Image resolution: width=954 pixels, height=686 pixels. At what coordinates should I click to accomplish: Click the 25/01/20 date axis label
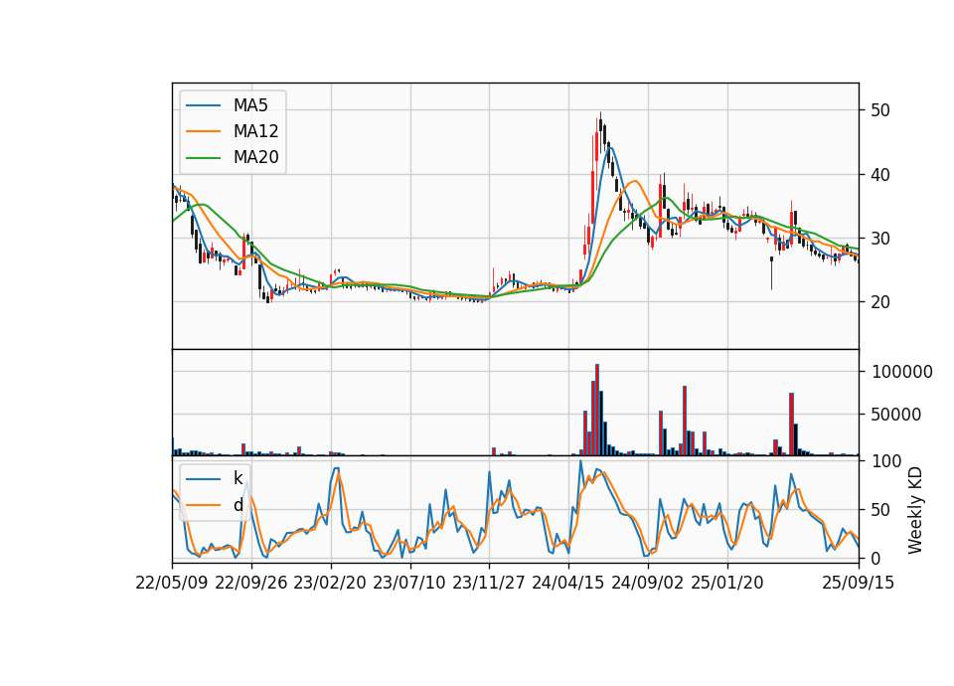pyautogui.click(x=727, y=583)
